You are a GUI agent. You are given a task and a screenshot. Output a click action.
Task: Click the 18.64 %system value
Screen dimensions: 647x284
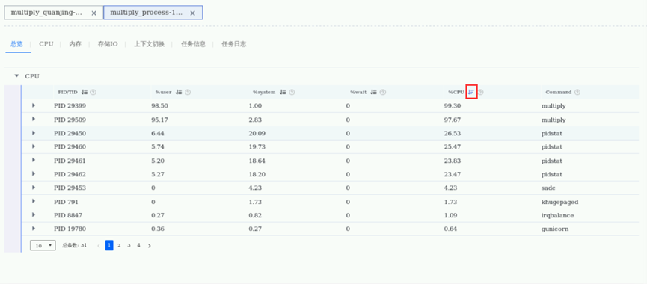257,161
